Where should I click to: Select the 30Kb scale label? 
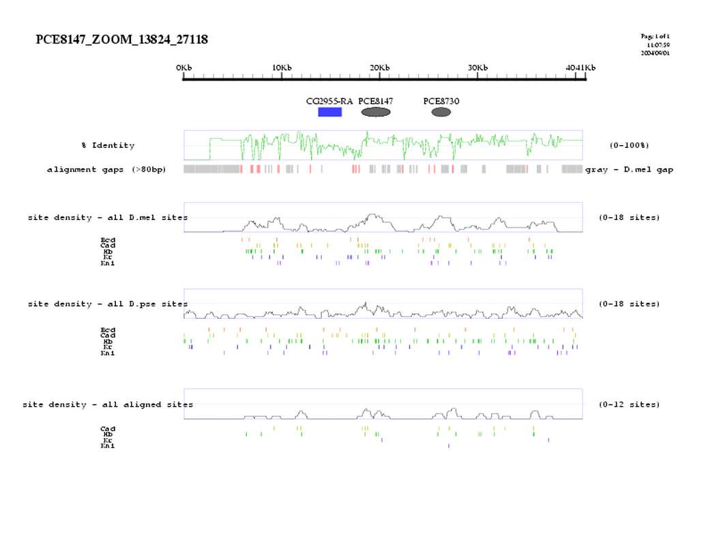pos(477,67)
